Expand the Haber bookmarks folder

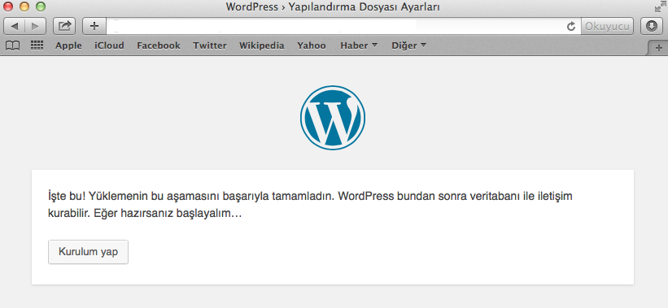coord(359,46)
